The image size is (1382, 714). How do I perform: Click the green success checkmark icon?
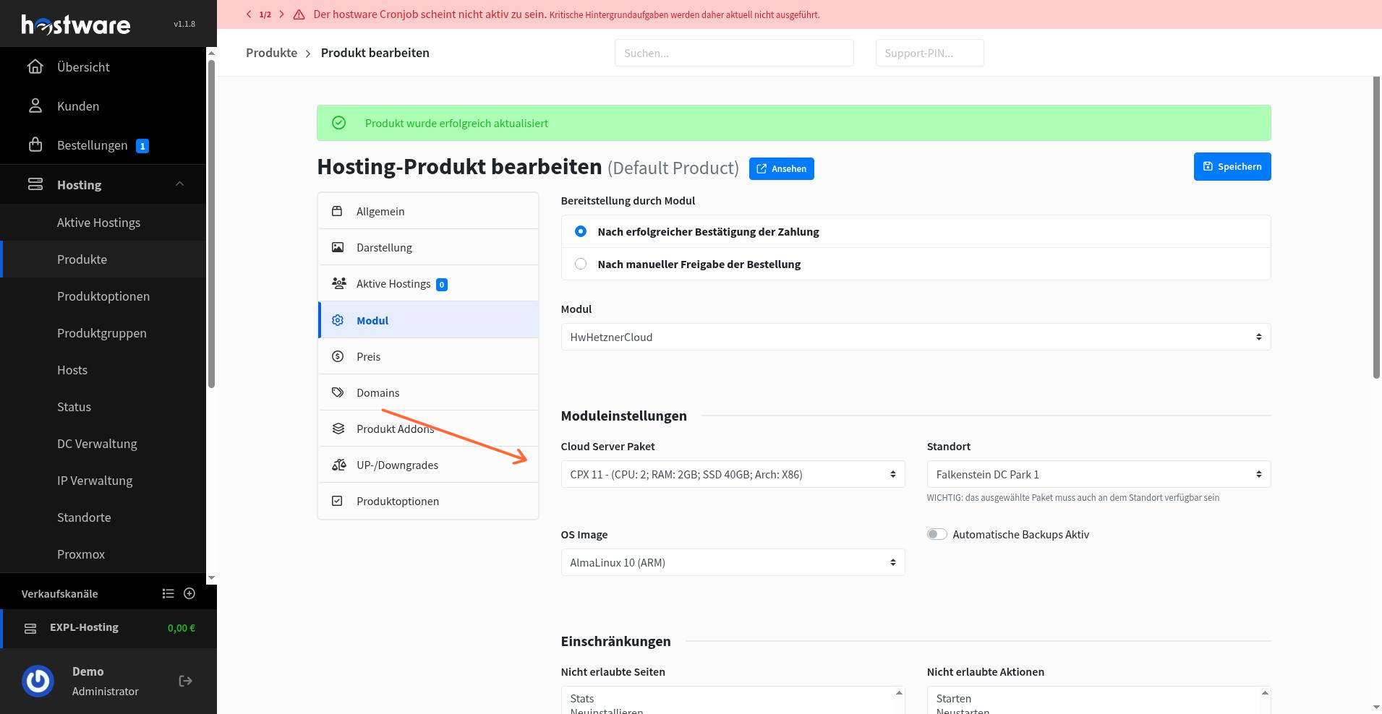338,123
